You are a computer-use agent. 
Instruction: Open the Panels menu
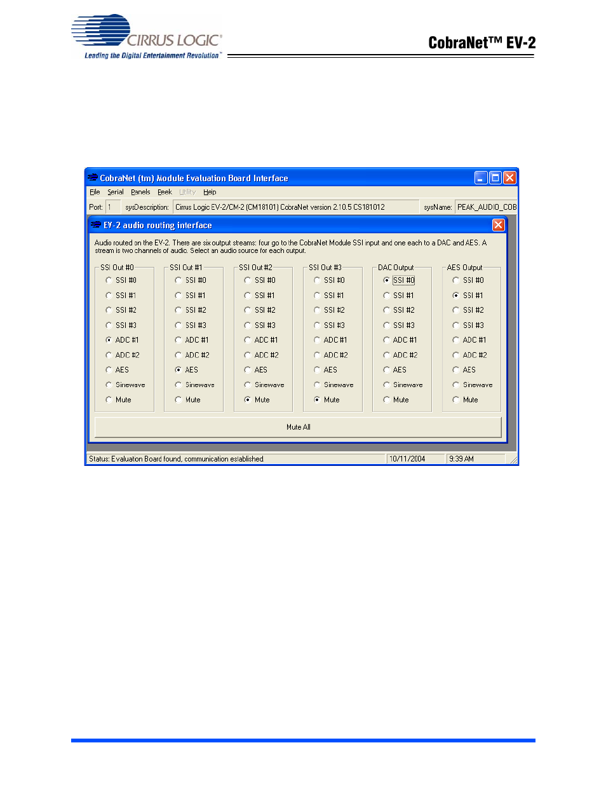(x=140, y=192)
